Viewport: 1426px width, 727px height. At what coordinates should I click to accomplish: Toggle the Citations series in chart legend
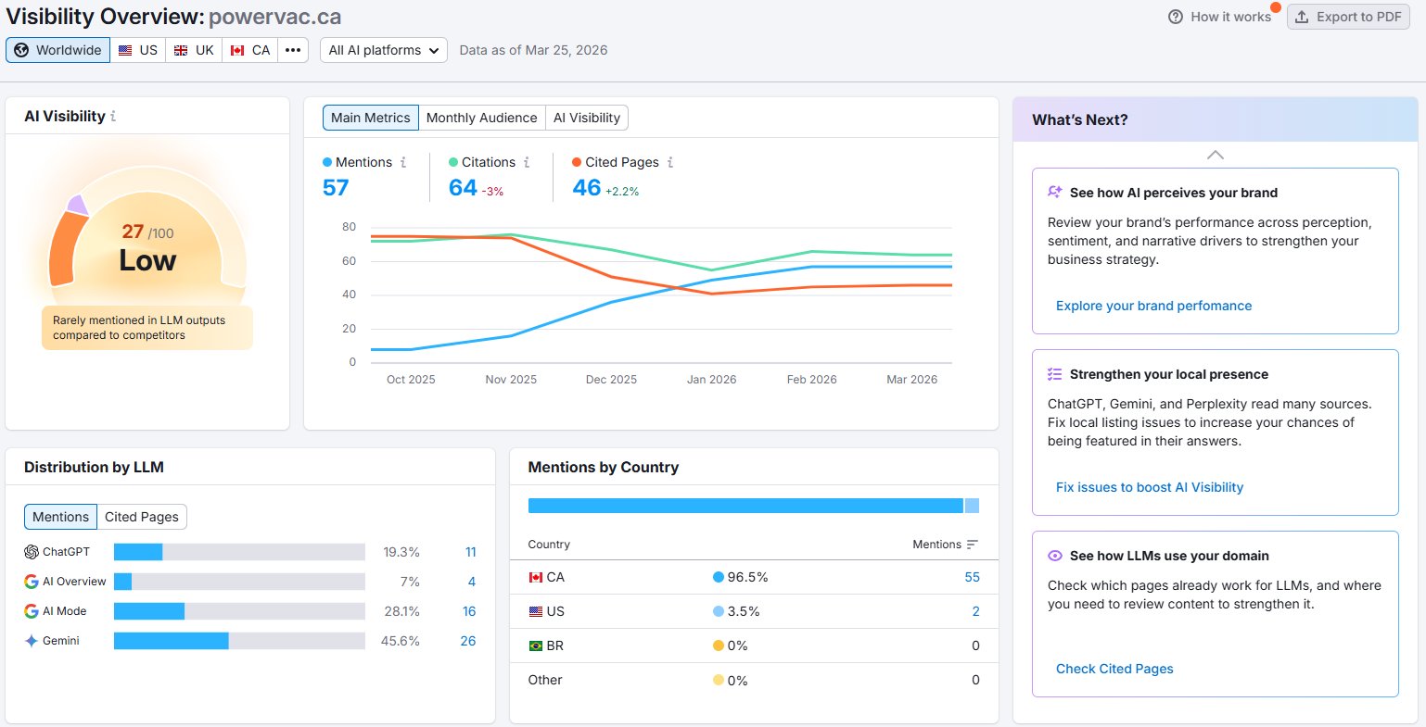(482, 162)
